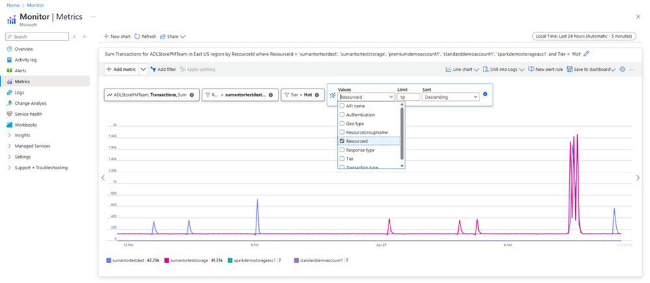The height and width of the screenshot is (283, 650).
Task: Check the Geo type checkbox
Action: (x=342, y=123)
